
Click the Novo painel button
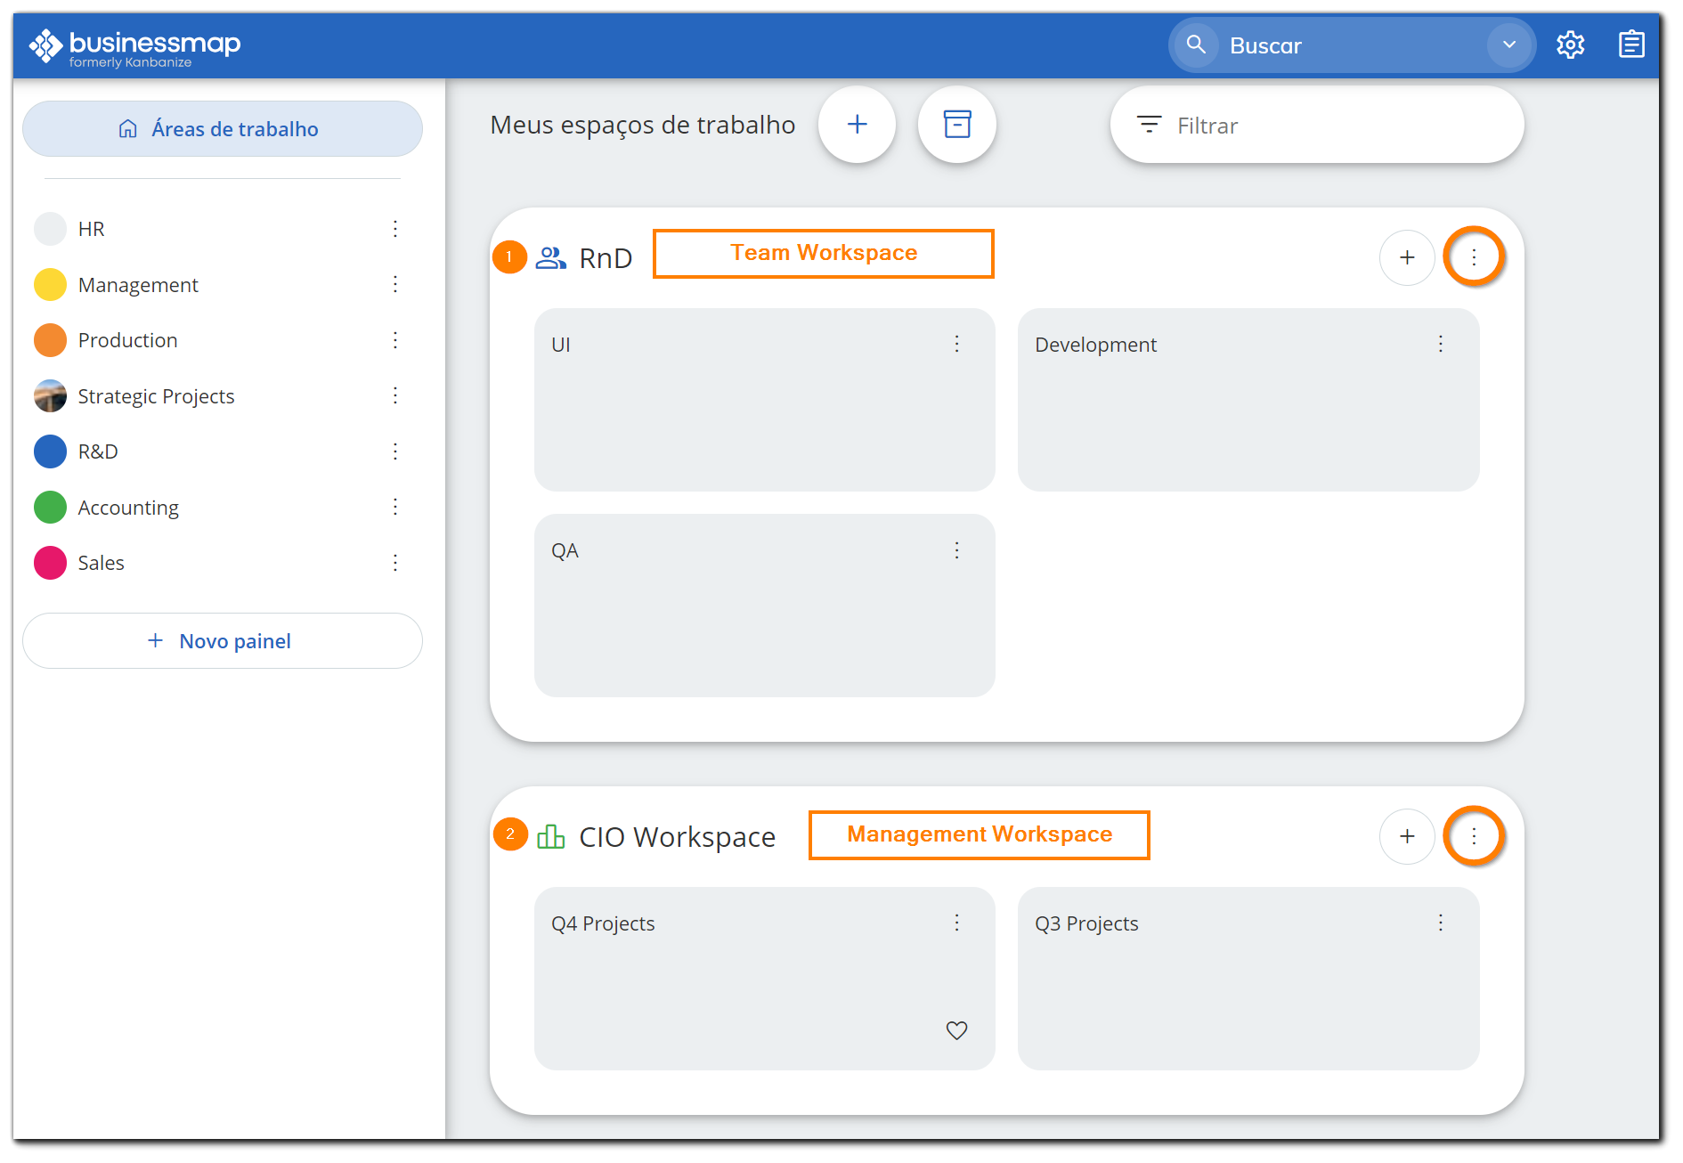pos(222,640)
